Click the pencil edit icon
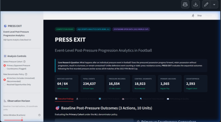The width and height of the screenshot is (221, 122). [x=206, y=4]
